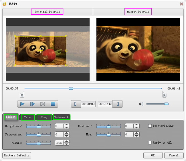Click the Hue slider handle
The image size is (186, 161).
coord(109,135)
